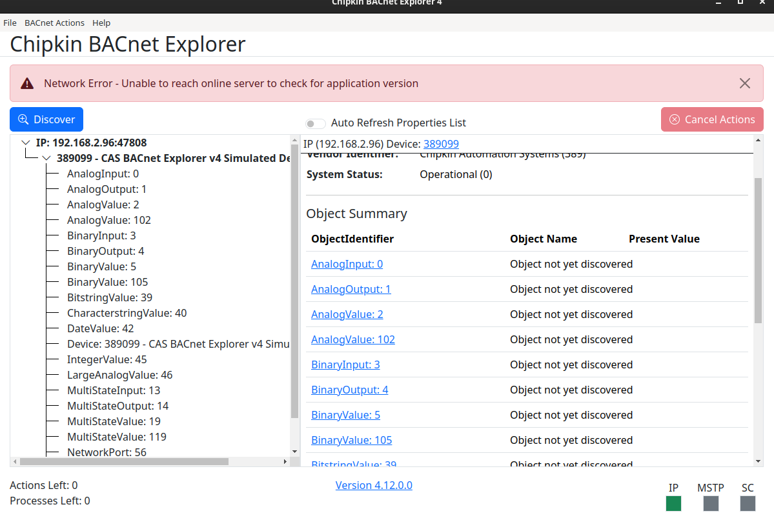Open the File menu
The image size is (774, 529).
10,23
